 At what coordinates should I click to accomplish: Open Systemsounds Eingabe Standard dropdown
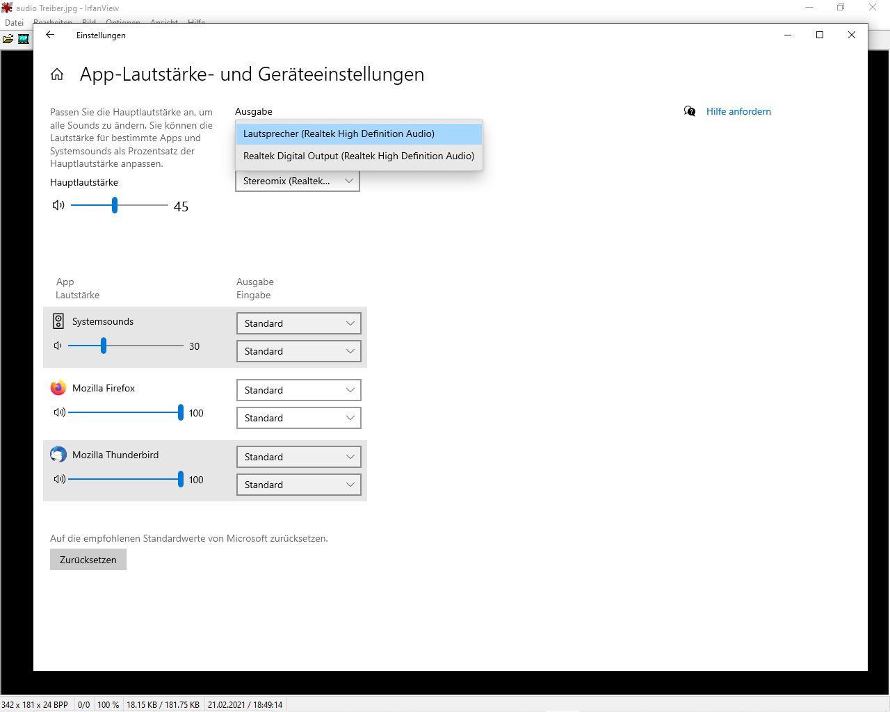pyautogui.click(x=299, y=351)
